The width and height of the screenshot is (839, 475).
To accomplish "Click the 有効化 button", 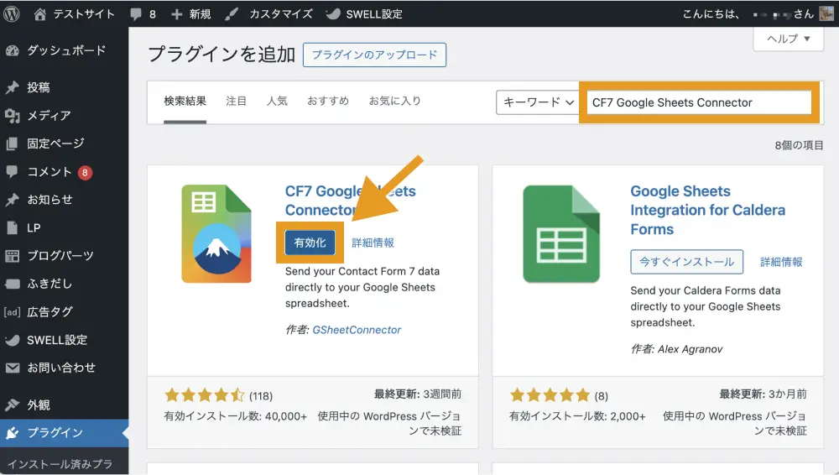I will 310,243.
